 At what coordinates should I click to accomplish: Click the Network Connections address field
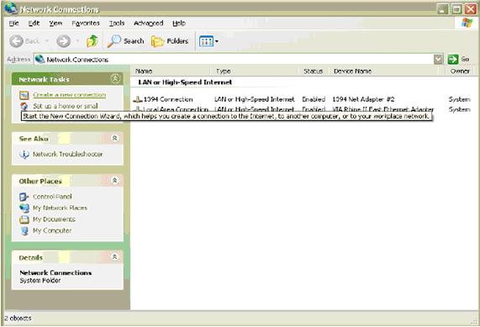[x=239, y=59]
